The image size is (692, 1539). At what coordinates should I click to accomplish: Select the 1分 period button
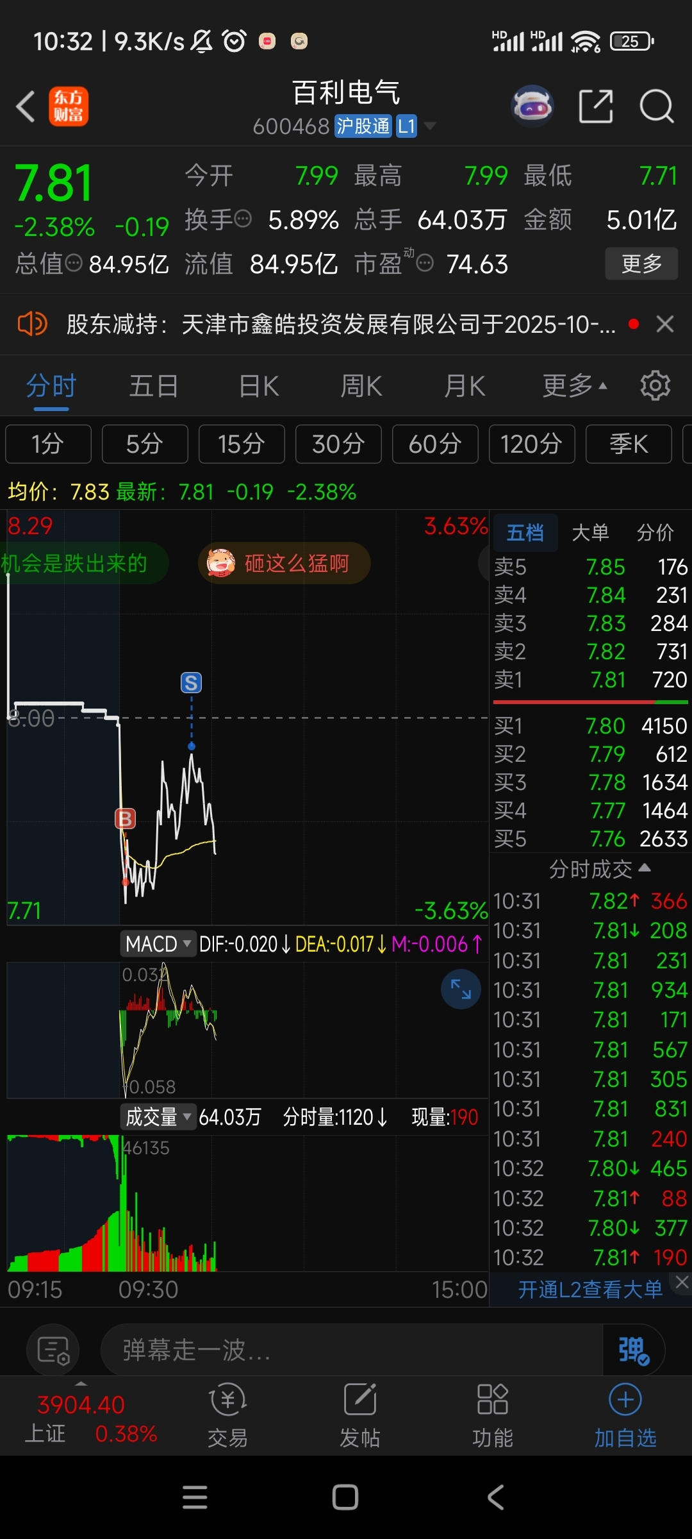48,444
